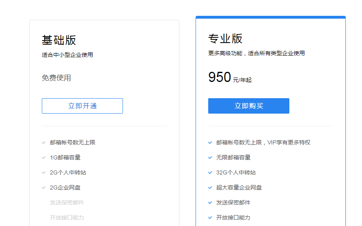Click blue checkmark beside 无限邮箱容量
Screen dimensions: 362x226
210,158
